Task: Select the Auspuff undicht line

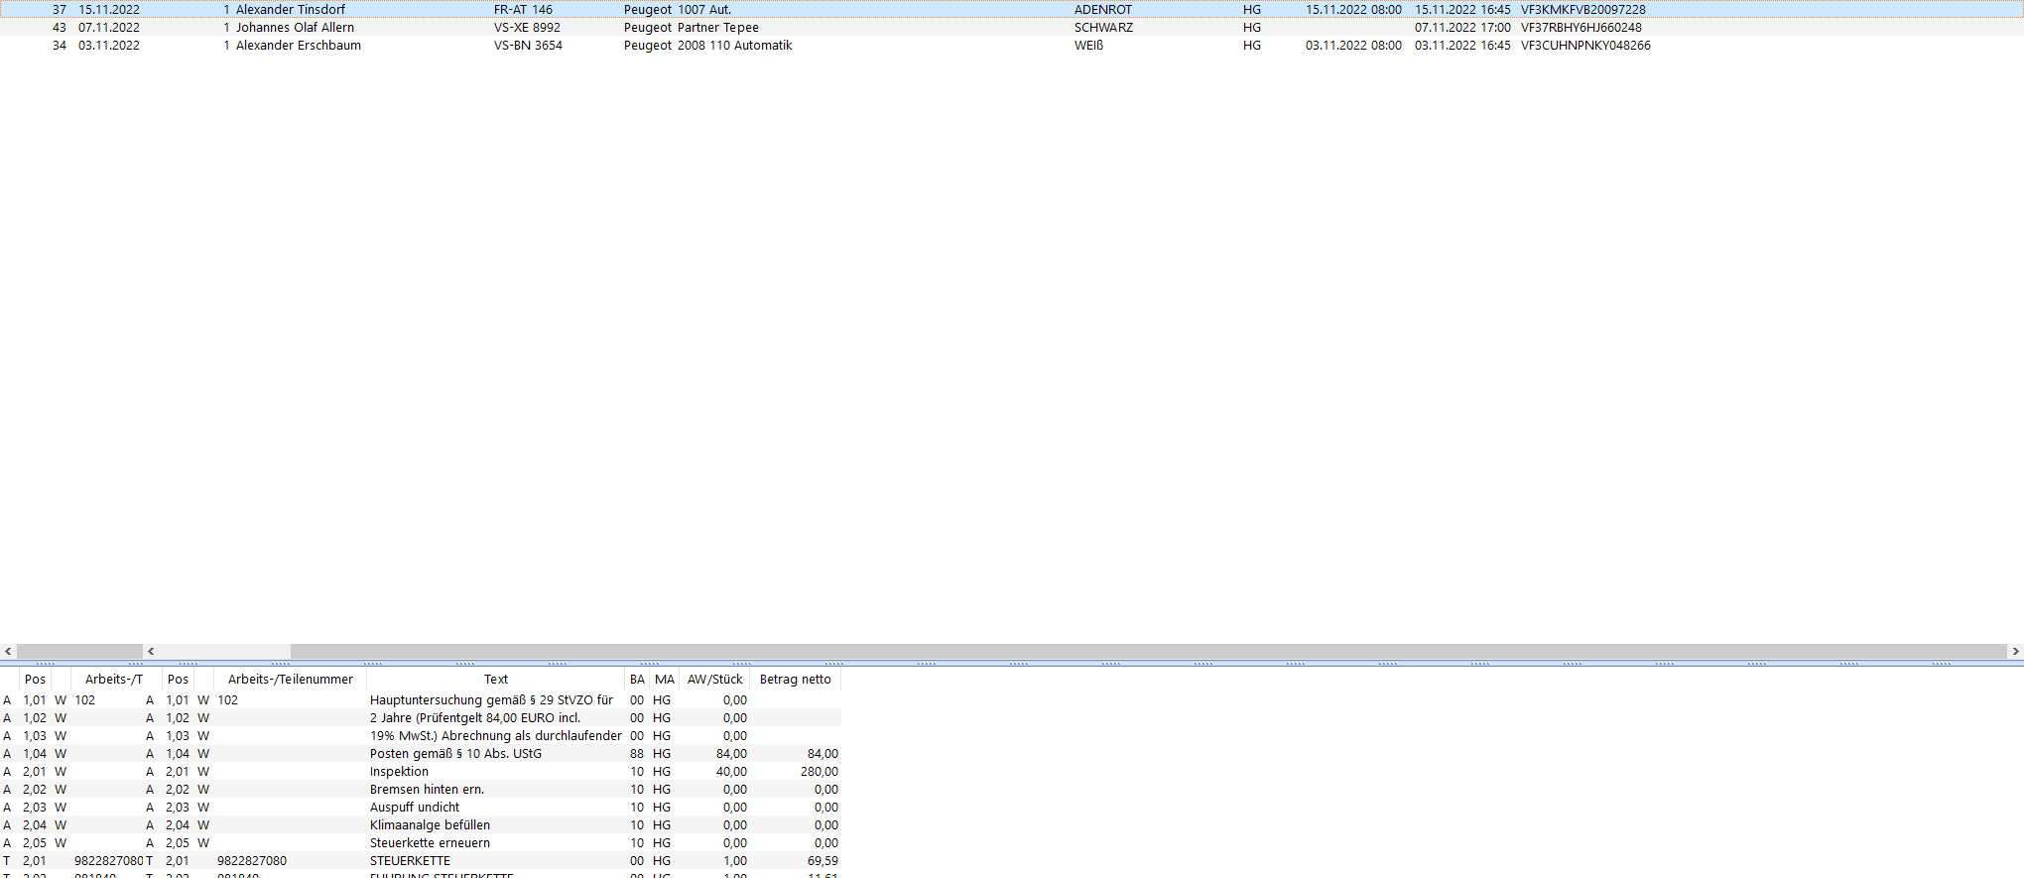Action: coord(414,808)
